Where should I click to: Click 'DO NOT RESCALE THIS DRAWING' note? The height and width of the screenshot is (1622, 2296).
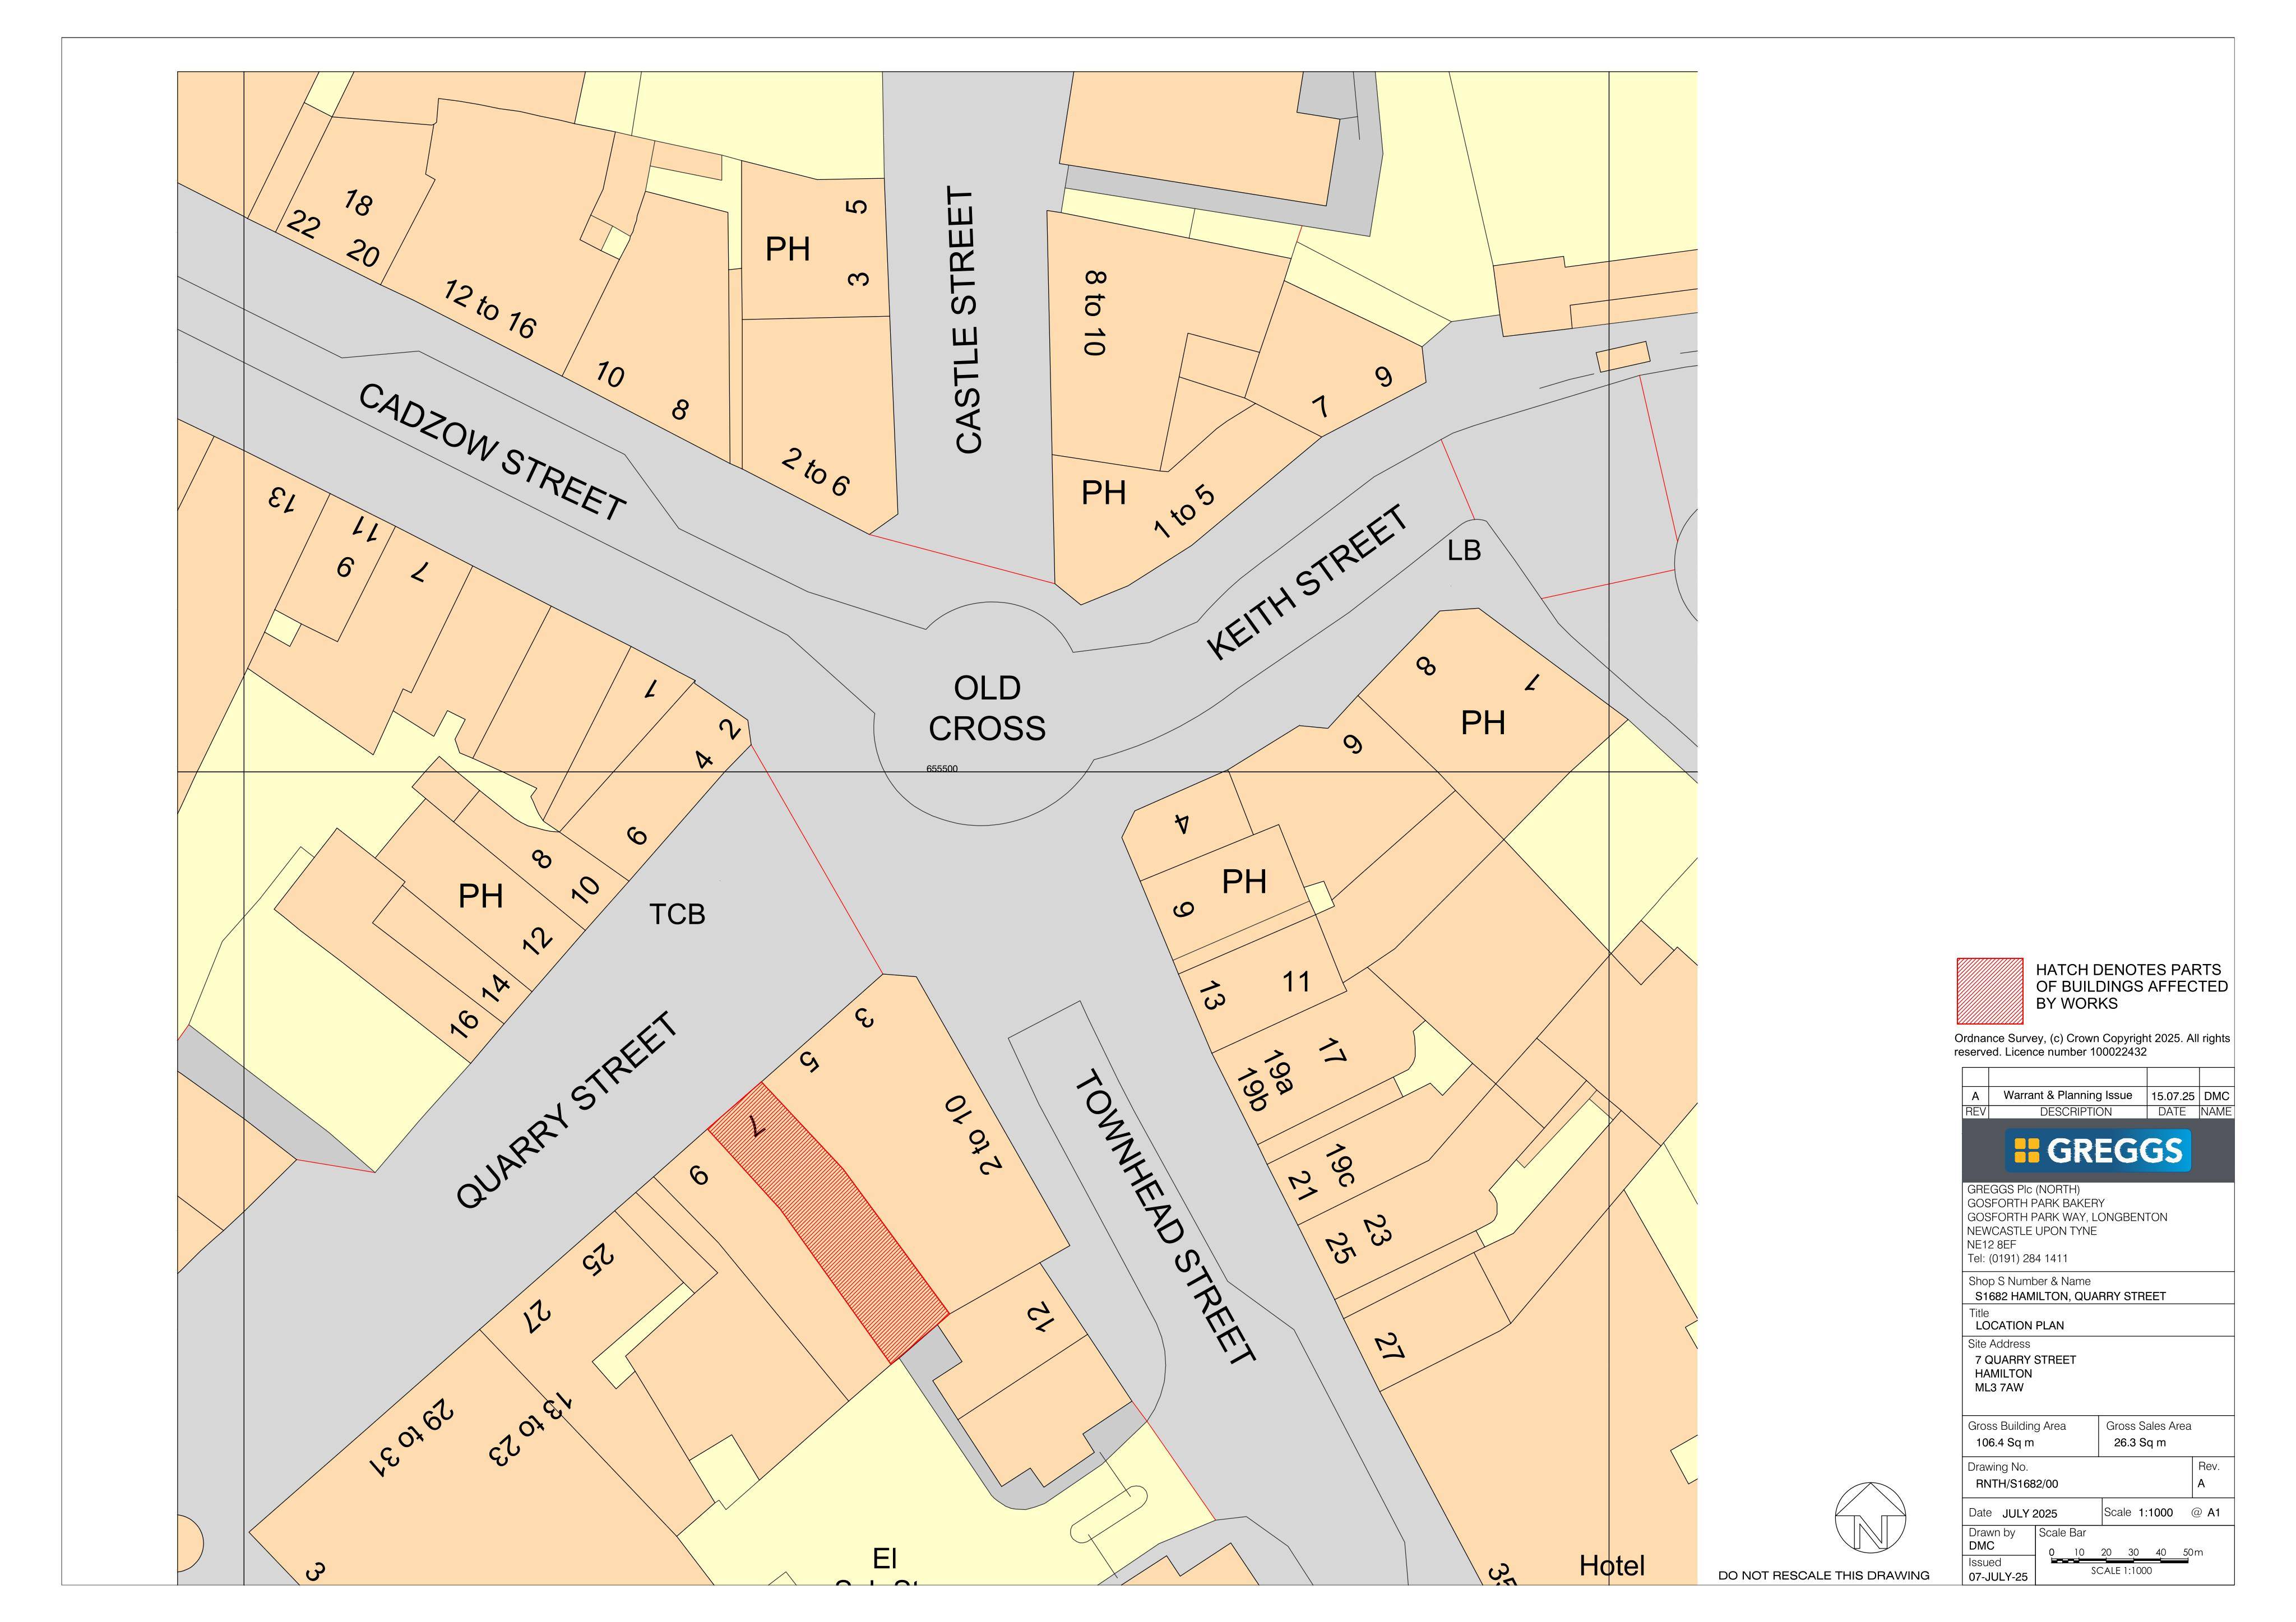[x=1823, y=1575]
